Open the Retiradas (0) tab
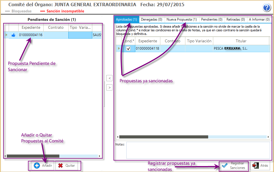 tap(235, 19)
